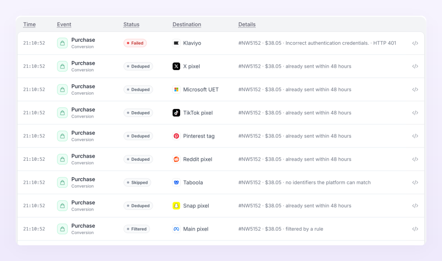Select the Pinterest tag destination name
This screenshot has width=442, height=261.
click(x=199, y=136)
